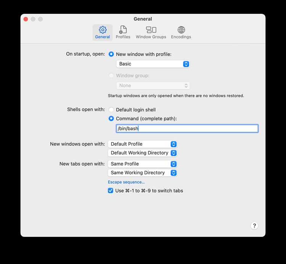The image size is (286, 264).
Task: Click the Shells open with label
Action: pyautogui.click(x=86, y=109)
